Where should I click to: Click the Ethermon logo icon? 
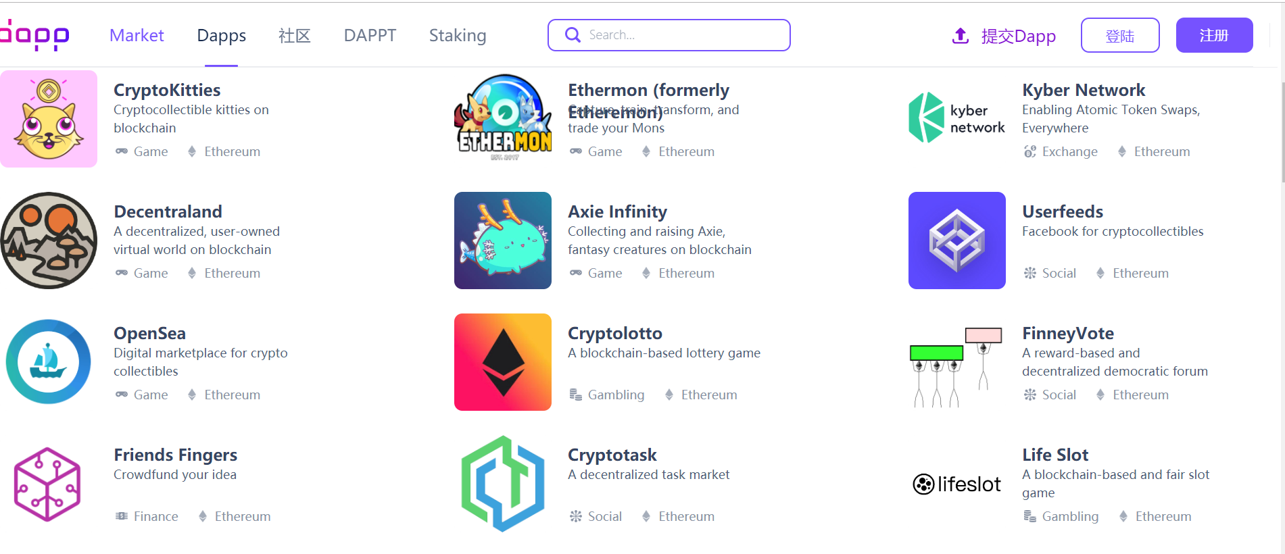coord(503,118)
